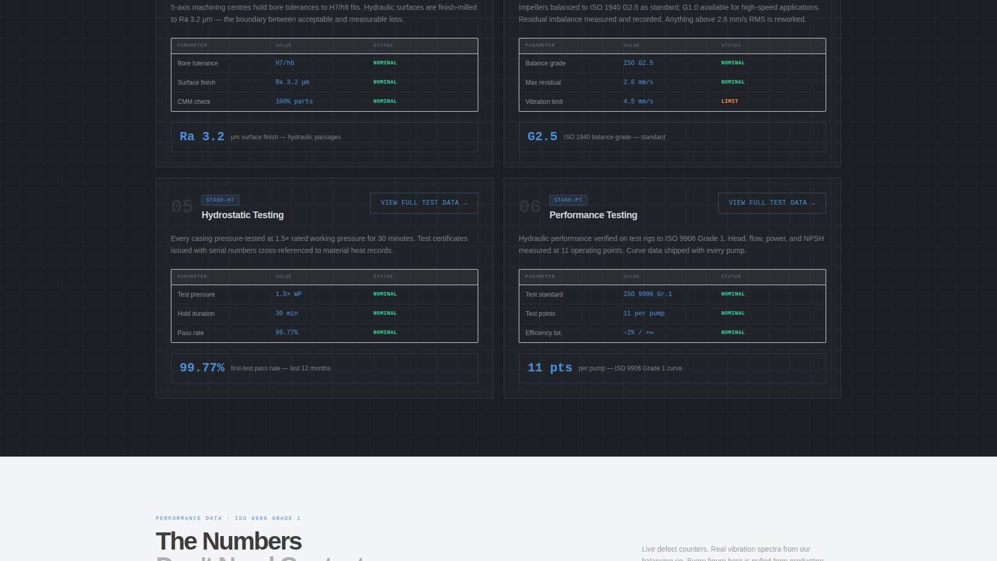Click 'The Numbers' heading

tap(228, 540)
